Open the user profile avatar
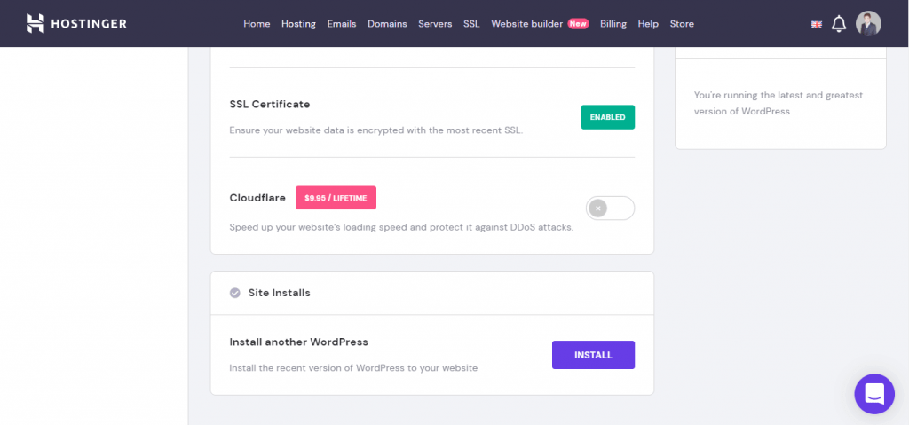 click(868, 24)
